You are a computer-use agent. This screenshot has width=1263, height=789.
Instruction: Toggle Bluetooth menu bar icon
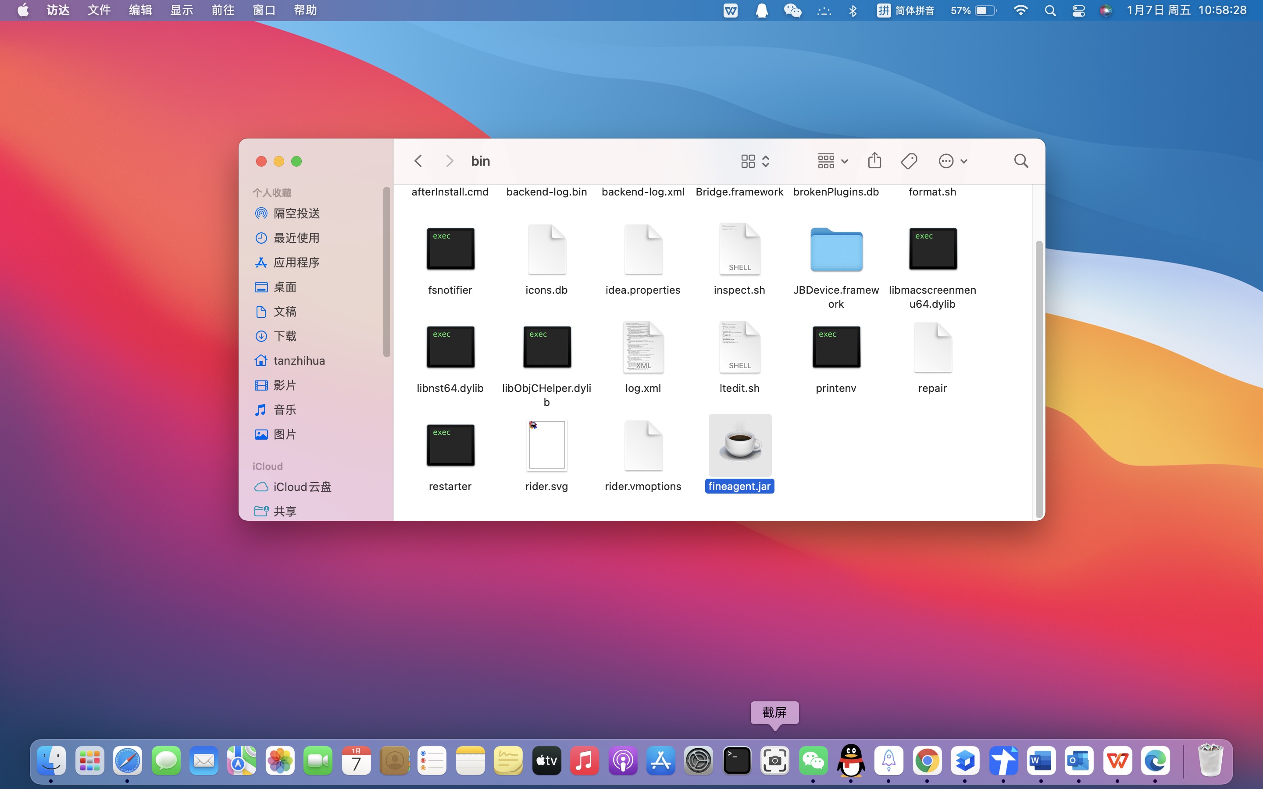tap(853, 11)
